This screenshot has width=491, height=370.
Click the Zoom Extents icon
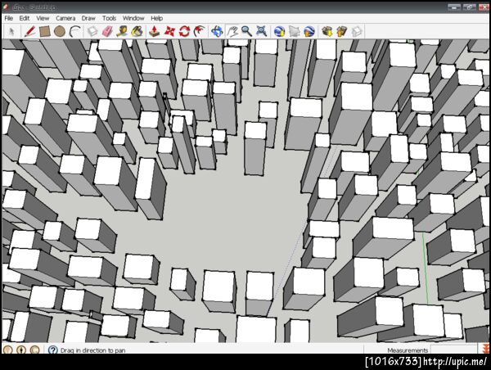tap(262, 31)
